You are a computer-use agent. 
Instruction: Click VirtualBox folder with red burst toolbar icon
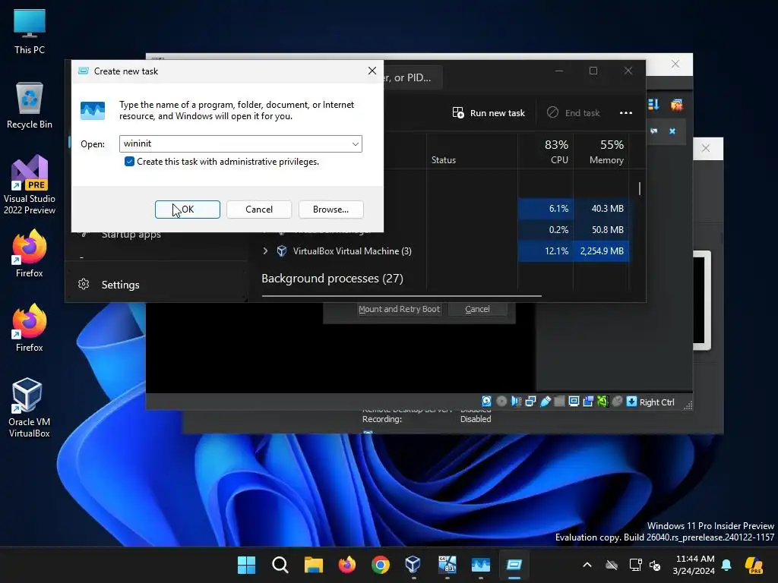(x=676, y=105)
